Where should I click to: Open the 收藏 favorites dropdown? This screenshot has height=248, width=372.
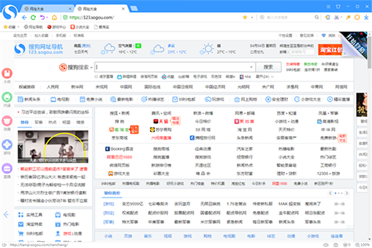point(12,27)
